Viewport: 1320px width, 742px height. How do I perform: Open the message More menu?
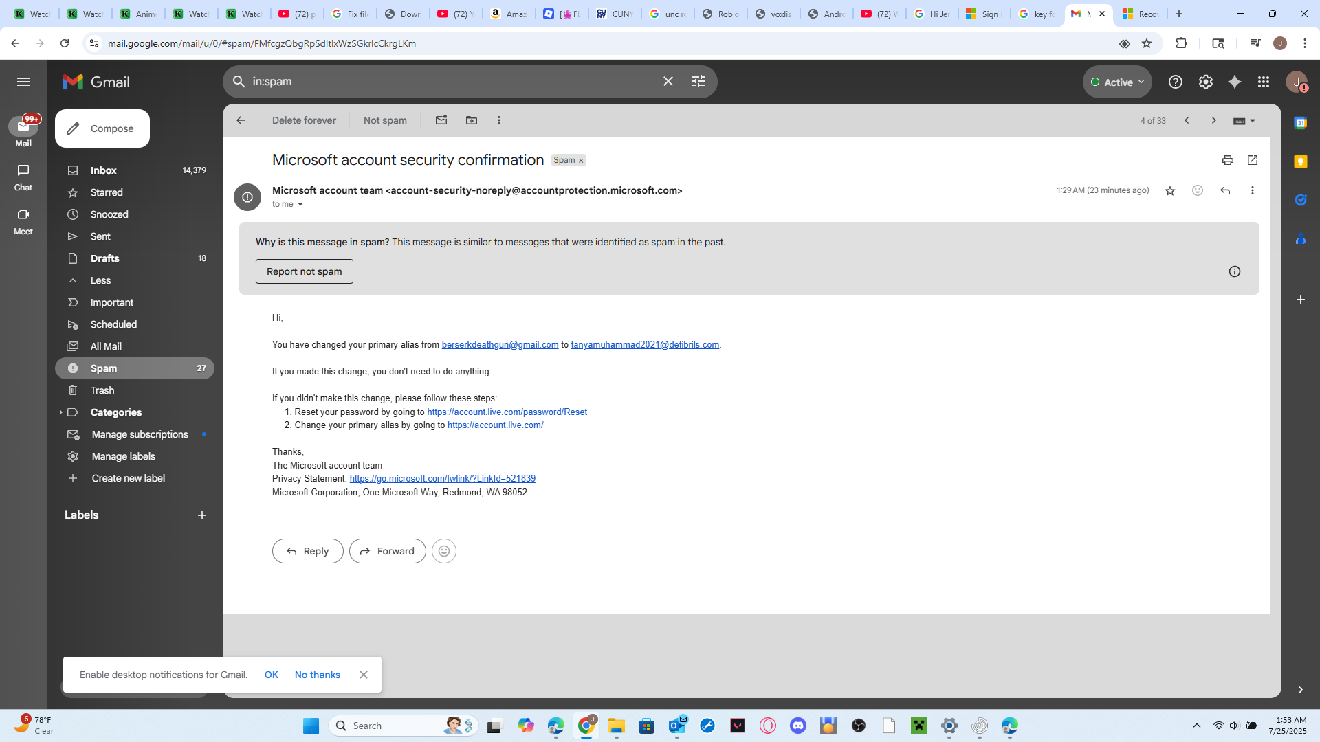coord(1253,190)
